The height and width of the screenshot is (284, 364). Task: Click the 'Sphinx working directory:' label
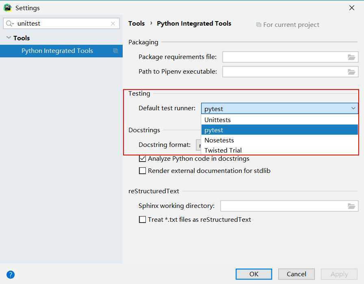point(177,206)
